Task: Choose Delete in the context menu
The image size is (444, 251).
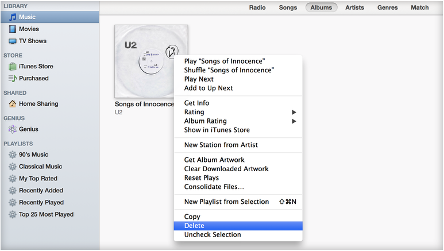Action: (x=194, y=226)
